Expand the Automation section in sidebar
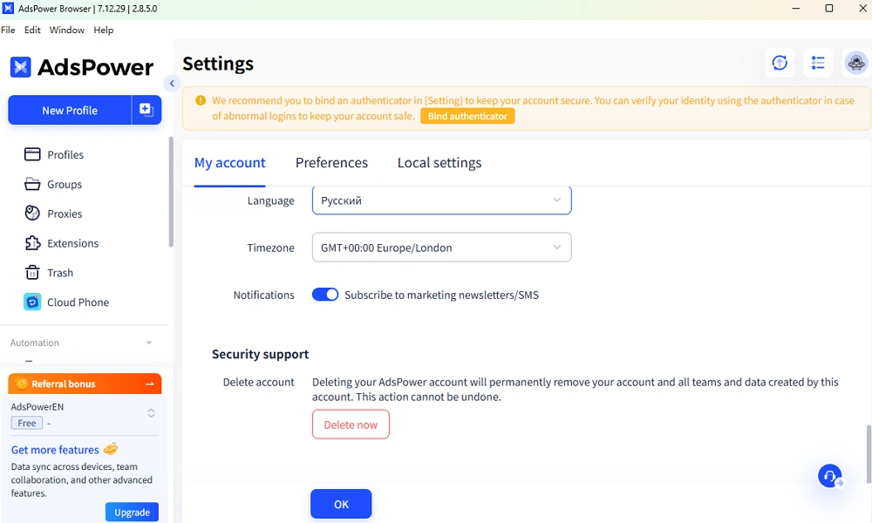 [x=81, y=343]
